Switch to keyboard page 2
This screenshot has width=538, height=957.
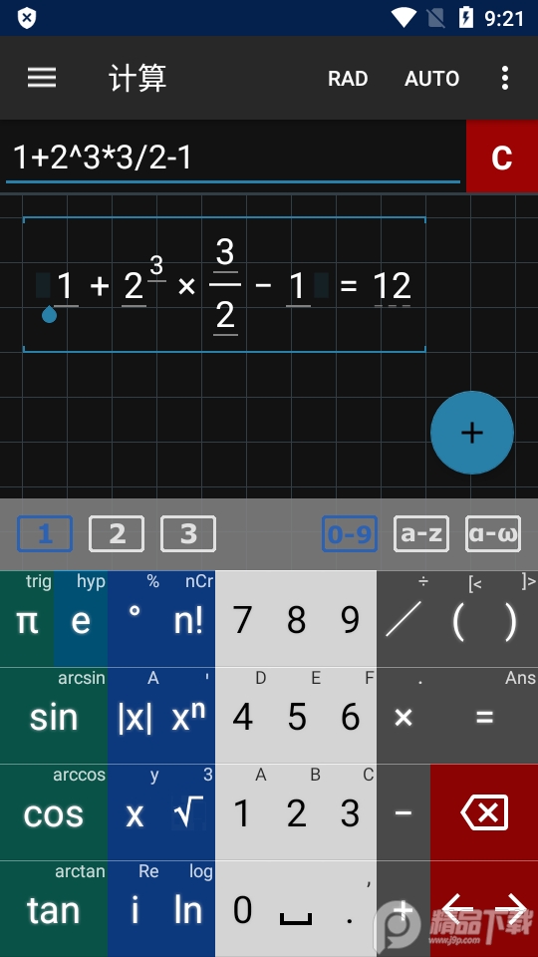[117, 534]
